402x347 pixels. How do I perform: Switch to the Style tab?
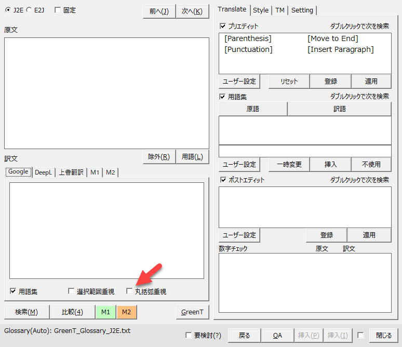261,10
